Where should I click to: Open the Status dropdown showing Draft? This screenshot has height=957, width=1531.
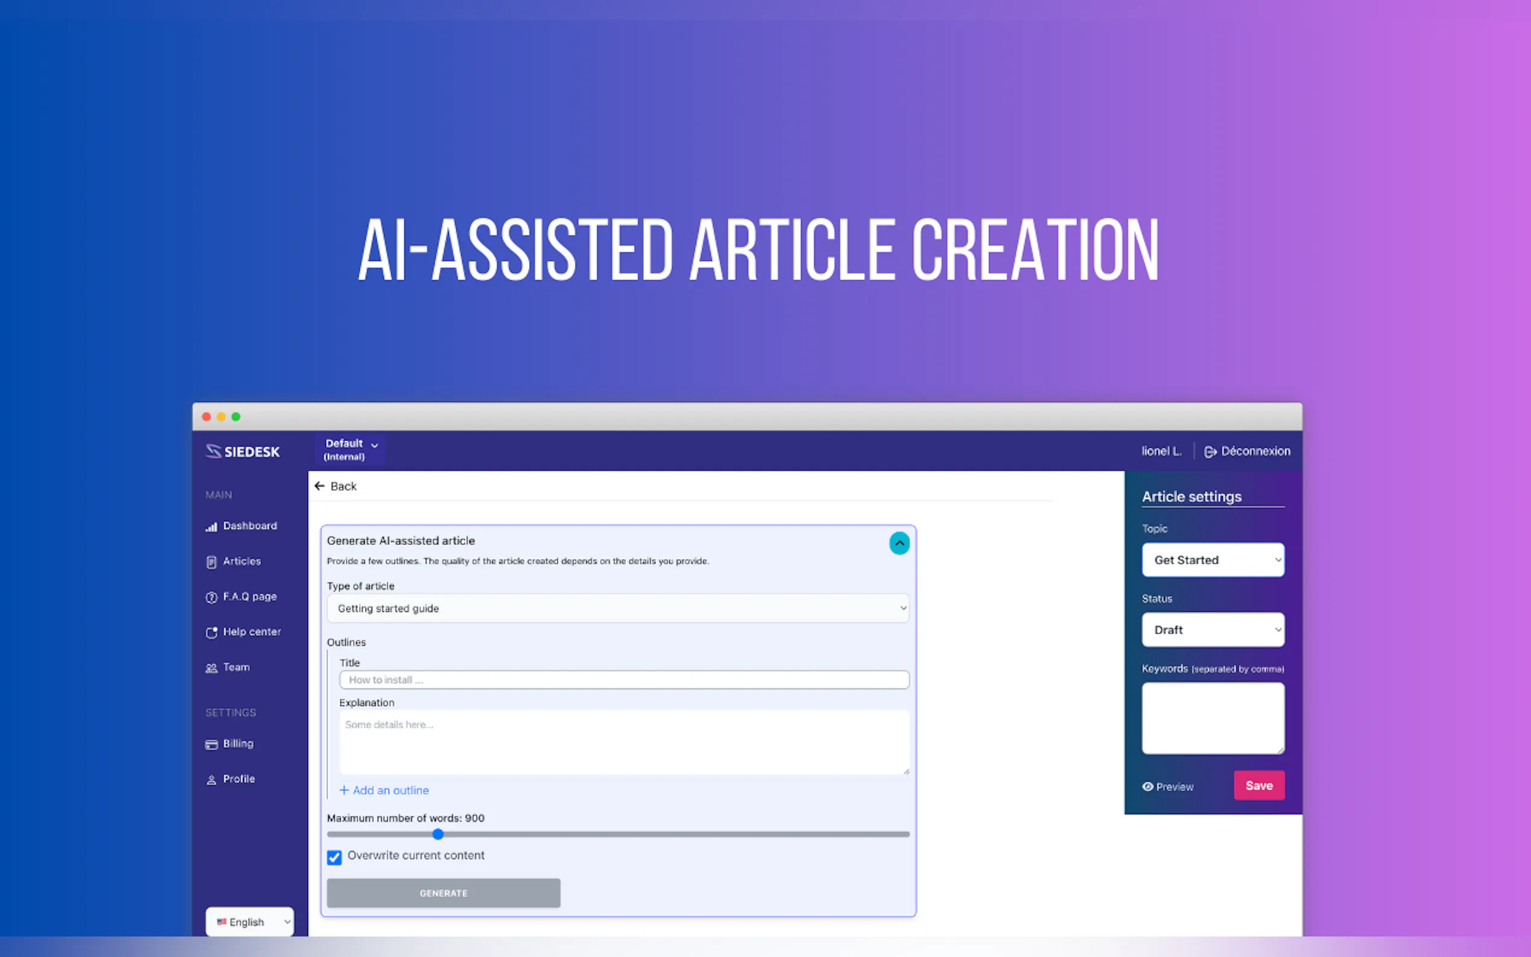(x=1213, y=630)
